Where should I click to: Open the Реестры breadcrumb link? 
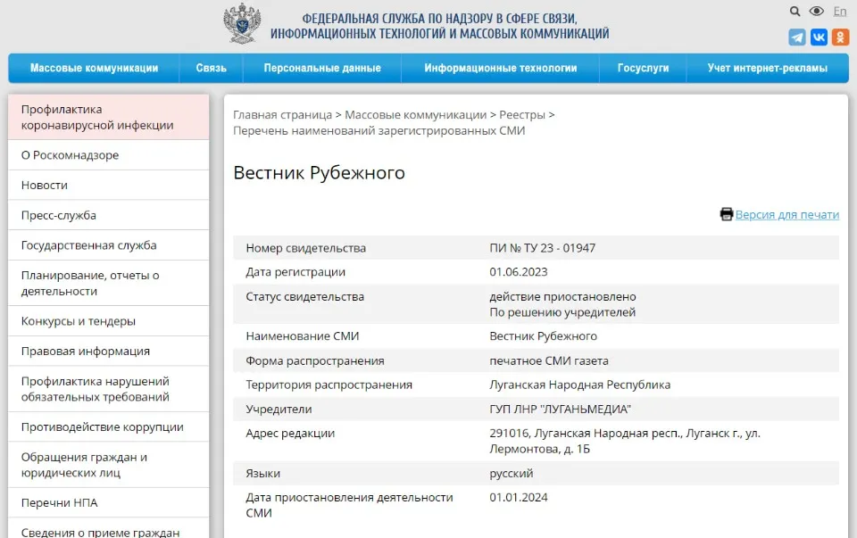pos(524,114)
